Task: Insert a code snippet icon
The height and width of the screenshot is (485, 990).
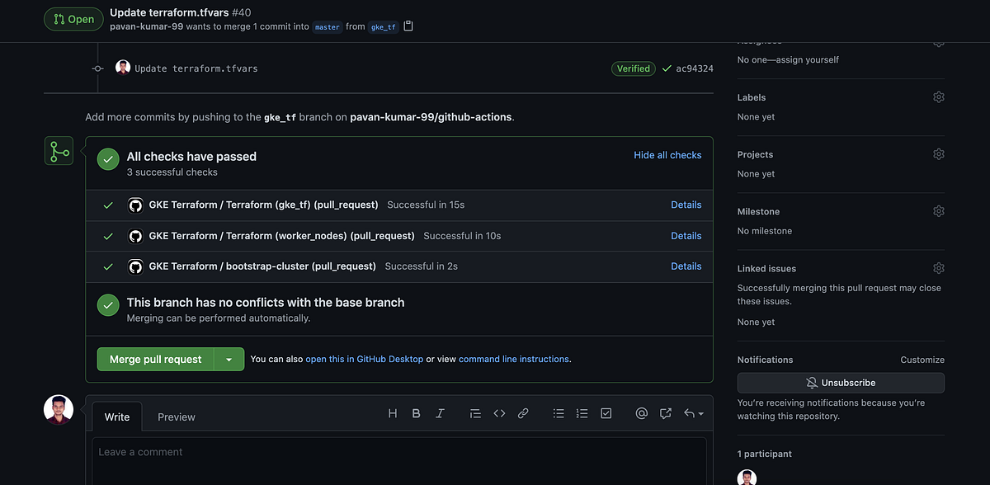Action: (x=499, y=413)
